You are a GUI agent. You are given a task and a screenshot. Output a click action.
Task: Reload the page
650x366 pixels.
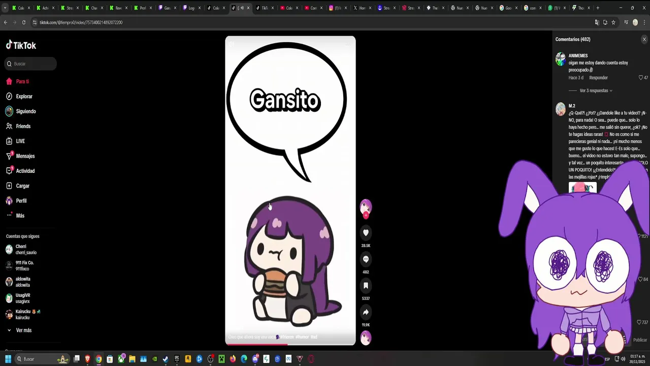[24, 22]
